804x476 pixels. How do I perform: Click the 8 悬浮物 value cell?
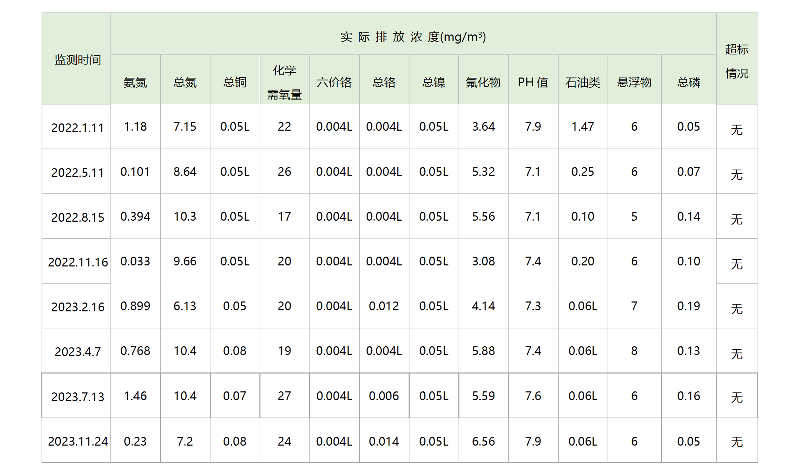[x=634, y=351]
